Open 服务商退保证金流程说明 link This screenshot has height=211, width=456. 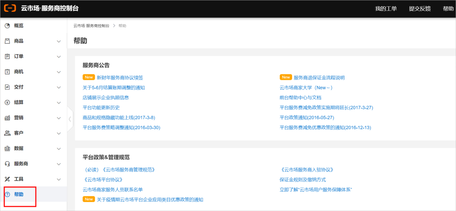[x=319, y=78]
